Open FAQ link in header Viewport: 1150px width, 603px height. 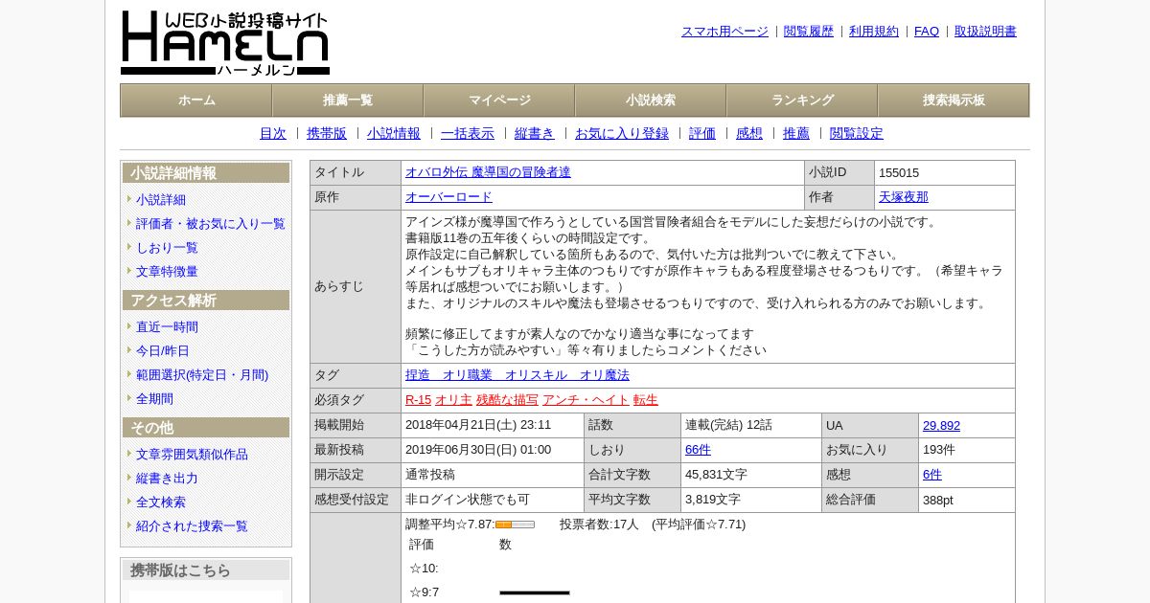(x=927, y=32)
